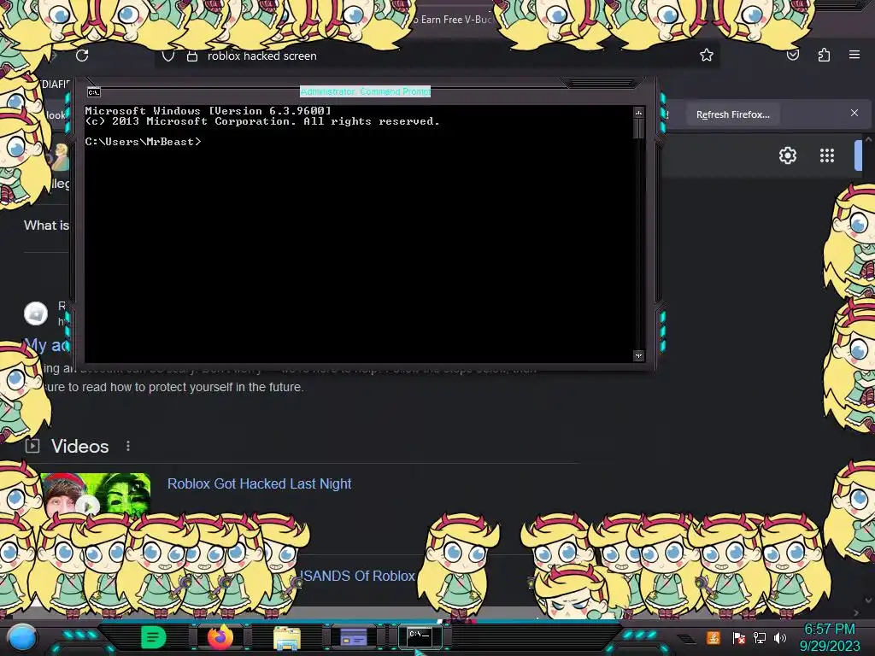
Task: Click the Videos section heading
Action: point(79,446)
